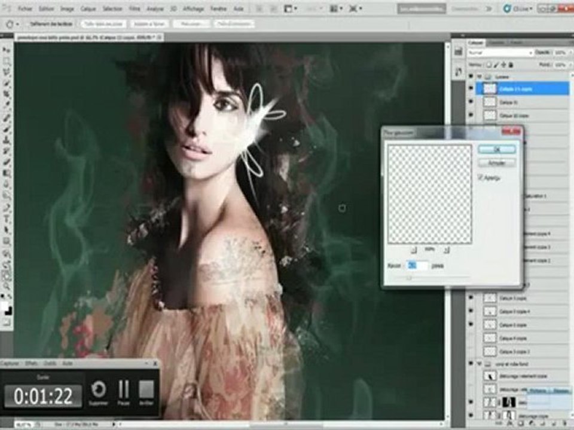Select the Zoom magnifier tool
Screen dimensions: 574x430
[x=7, y=286]
